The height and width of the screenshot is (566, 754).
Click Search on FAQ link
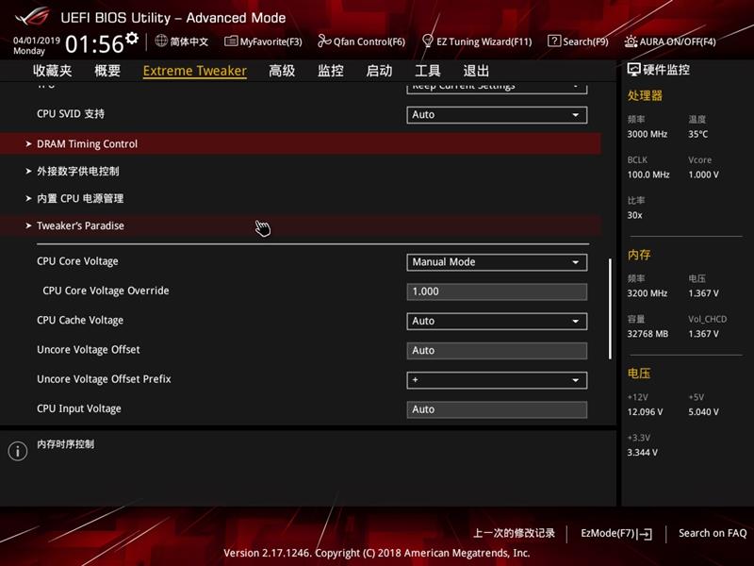point(712,533)
